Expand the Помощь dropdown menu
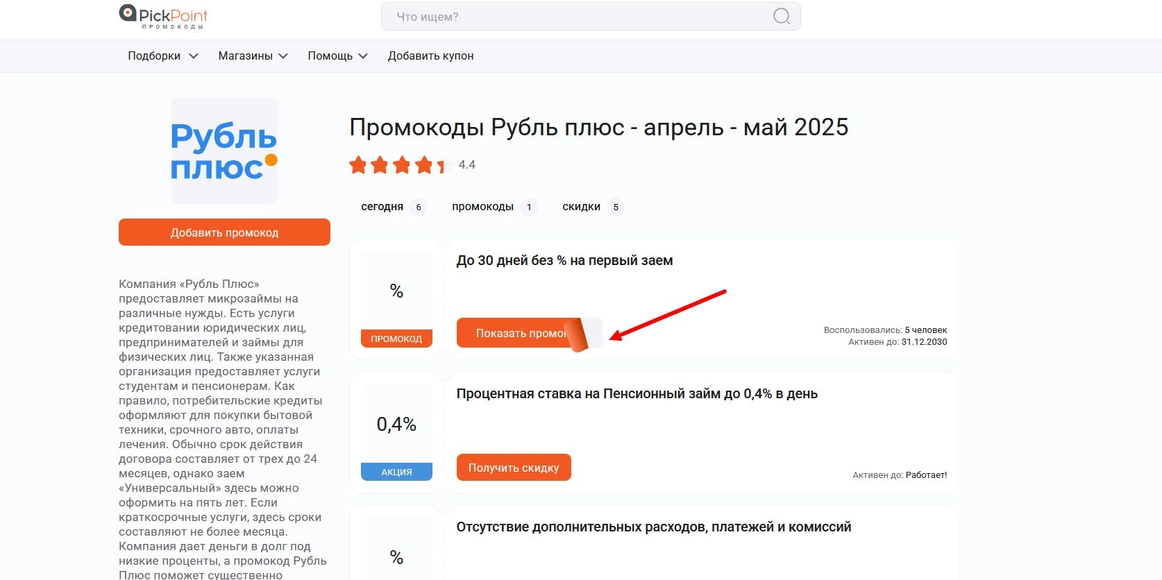1162x580 pixels. coord(337,56)
